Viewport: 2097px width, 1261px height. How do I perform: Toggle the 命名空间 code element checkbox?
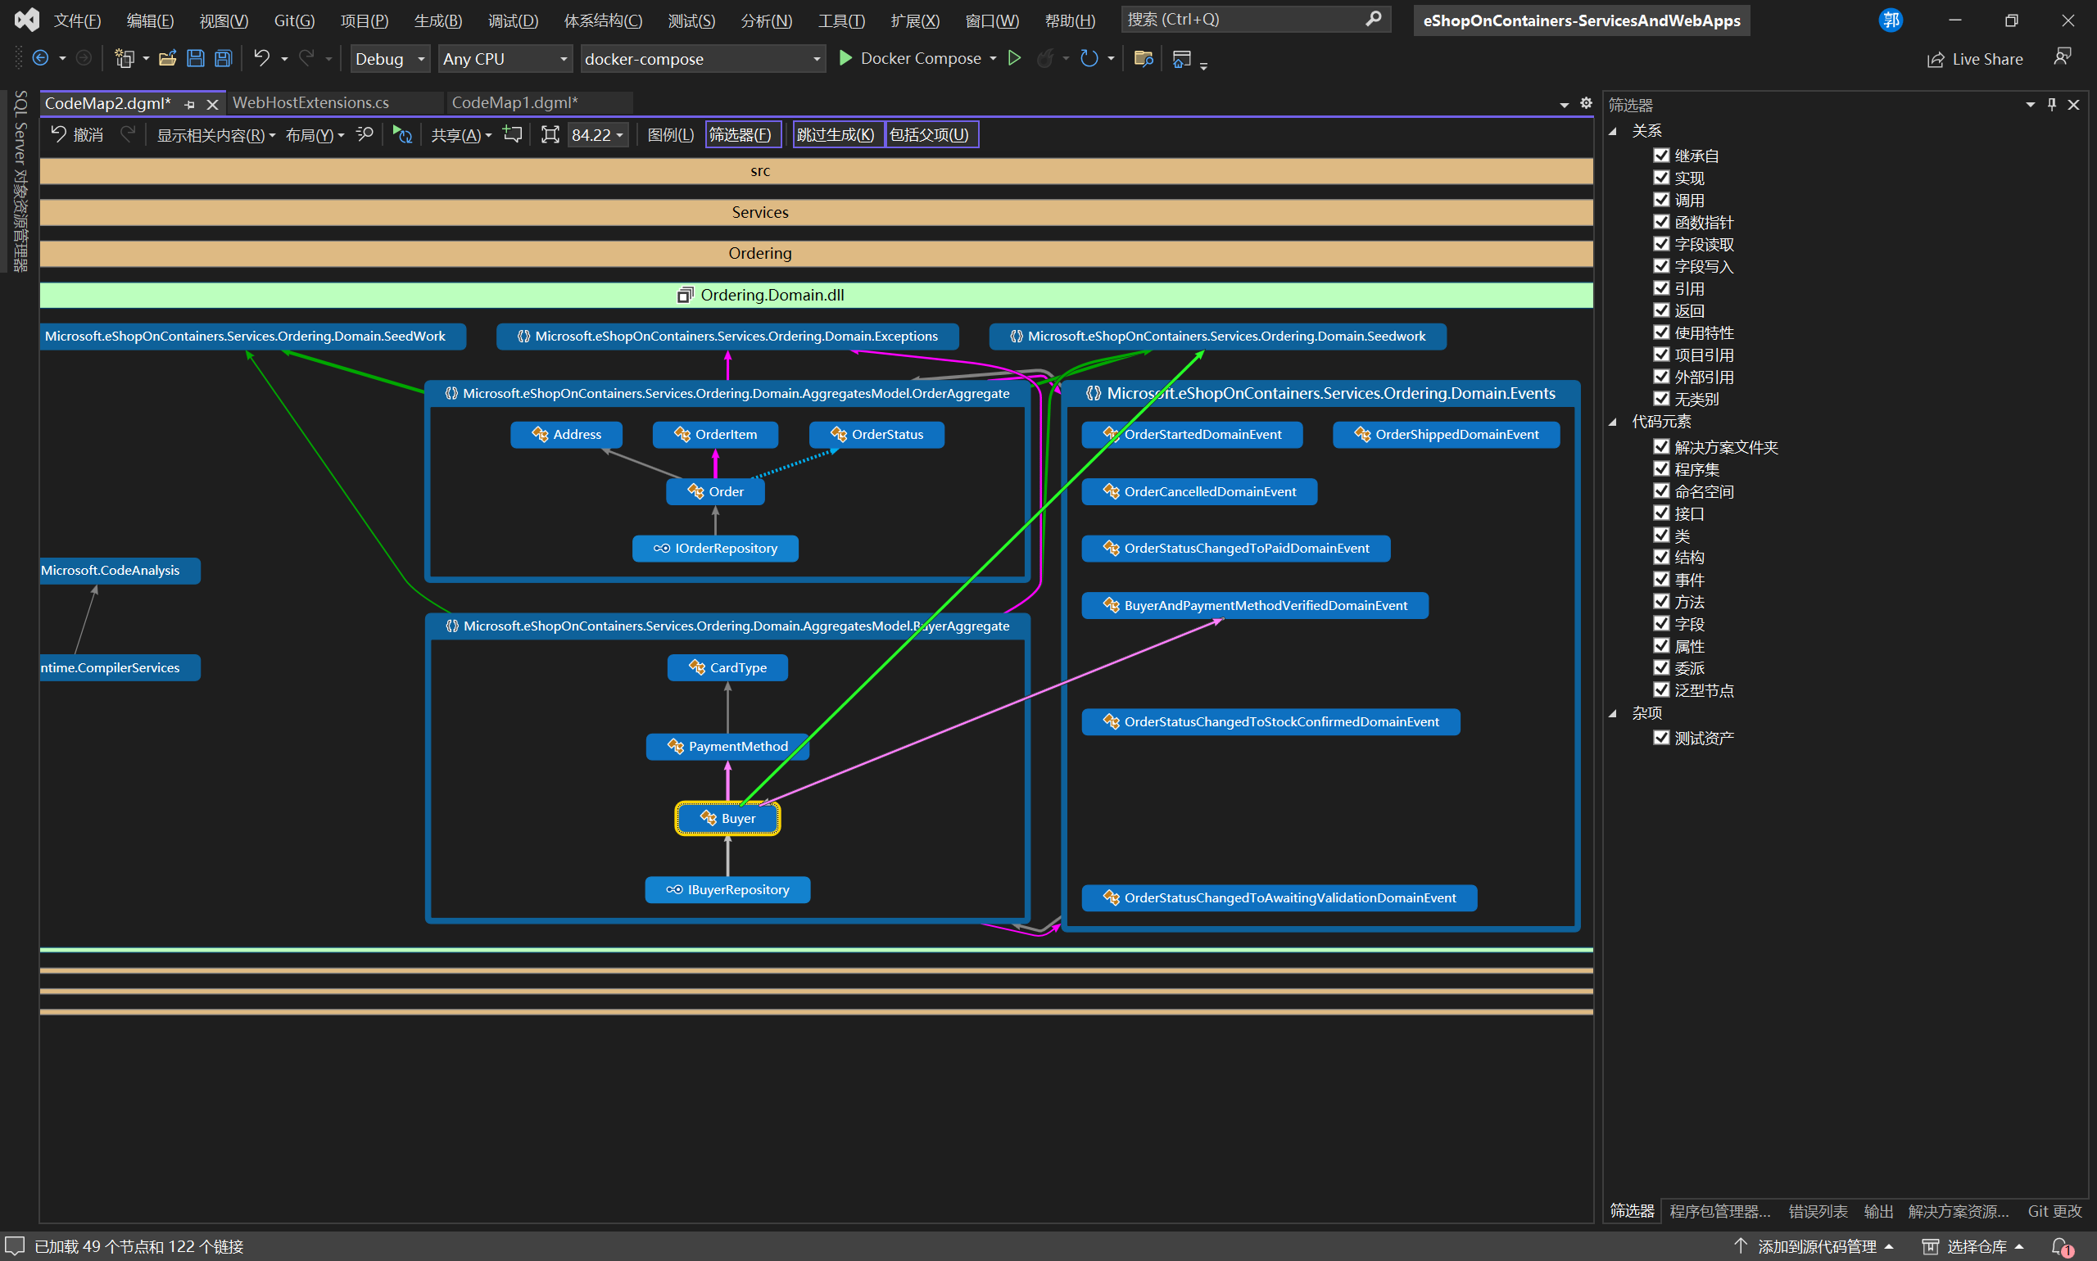[1661, 491]
